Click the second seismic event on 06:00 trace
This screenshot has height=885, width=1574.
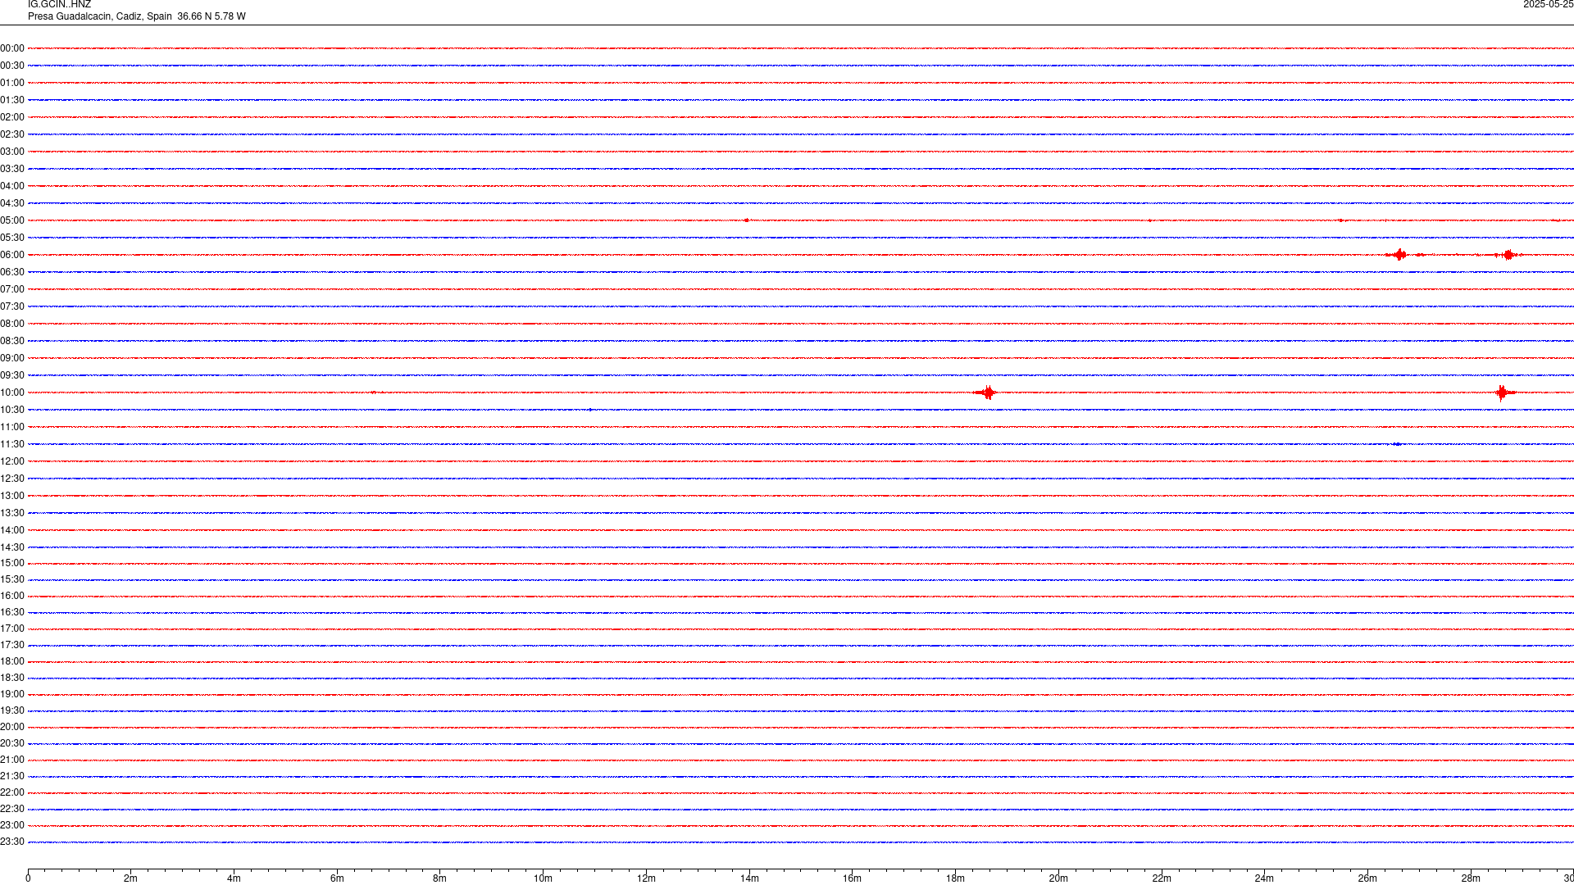1508,255
